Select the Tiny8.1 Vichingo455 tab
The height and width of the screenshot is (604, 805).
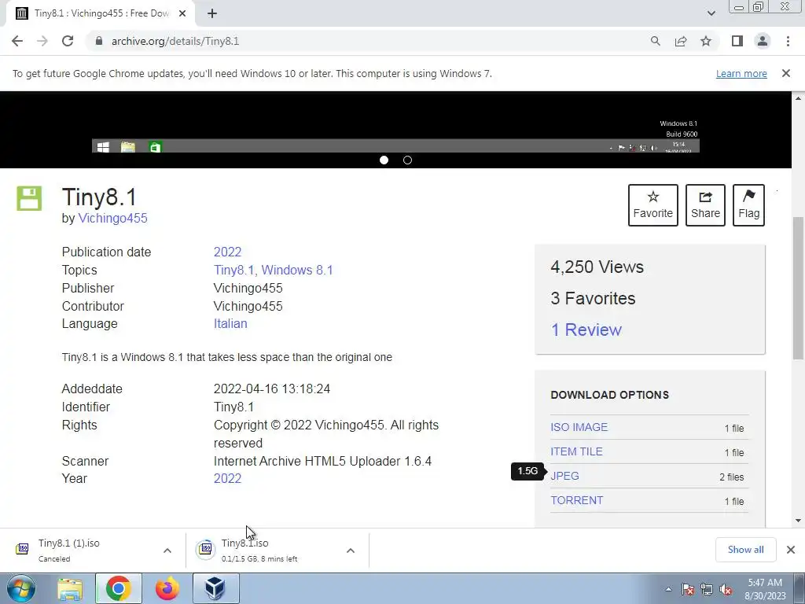pyautogui.click(x=101, y=14)
